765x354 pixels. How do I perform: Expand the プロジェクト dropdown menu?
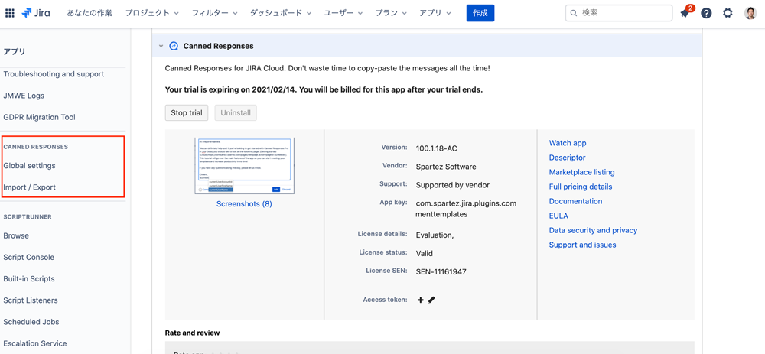coord(151,13)
